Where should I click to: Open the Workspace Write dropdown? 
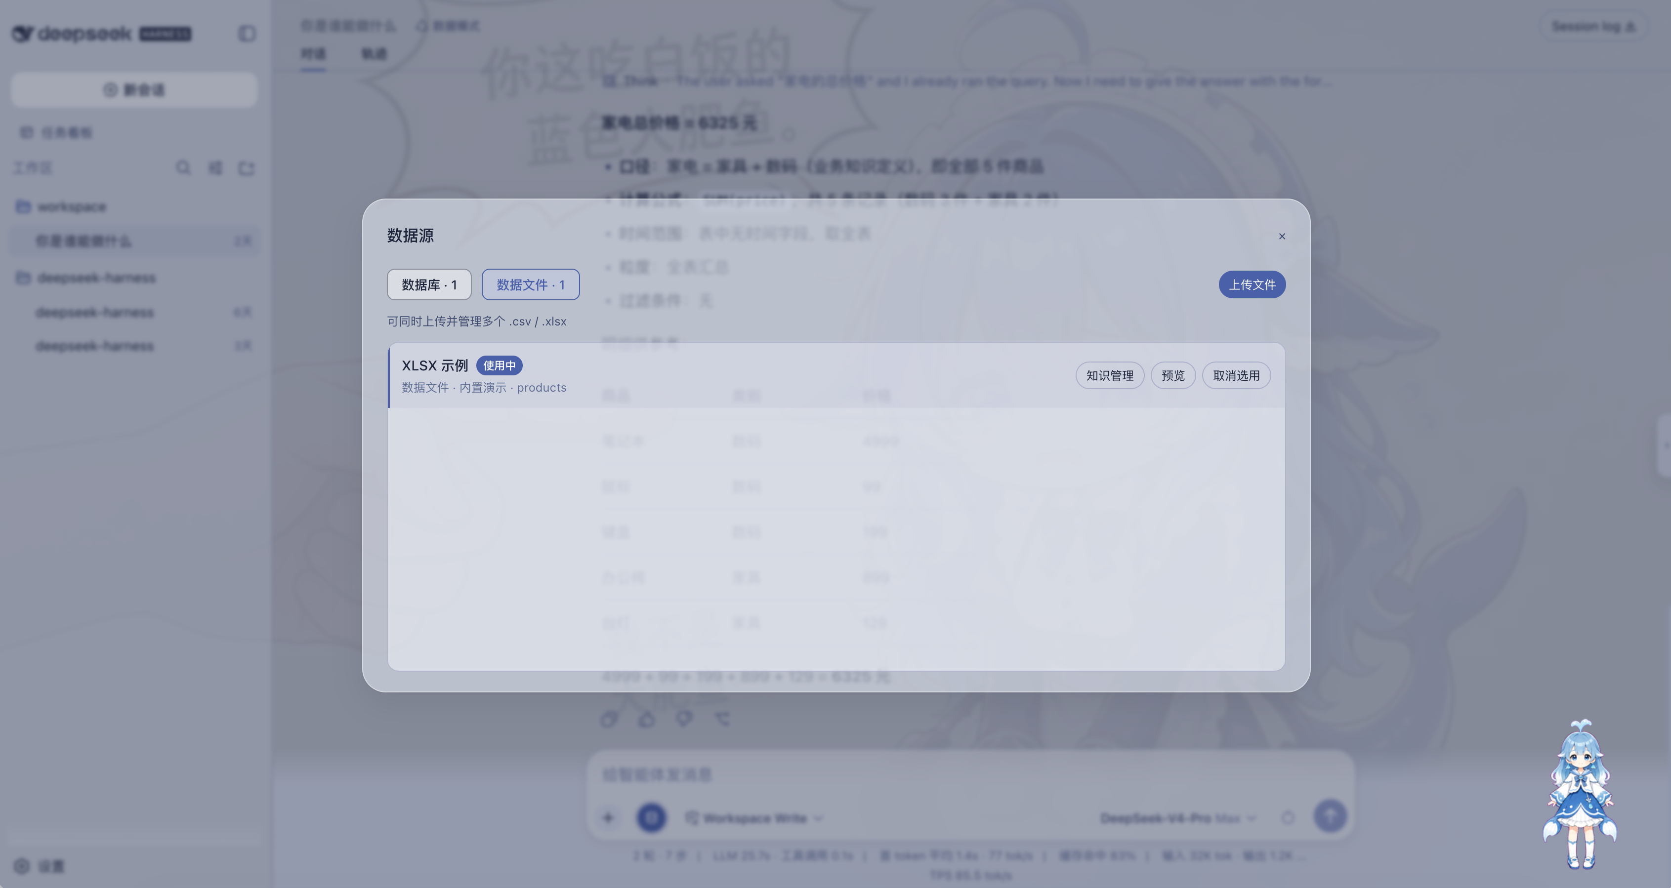754,818
